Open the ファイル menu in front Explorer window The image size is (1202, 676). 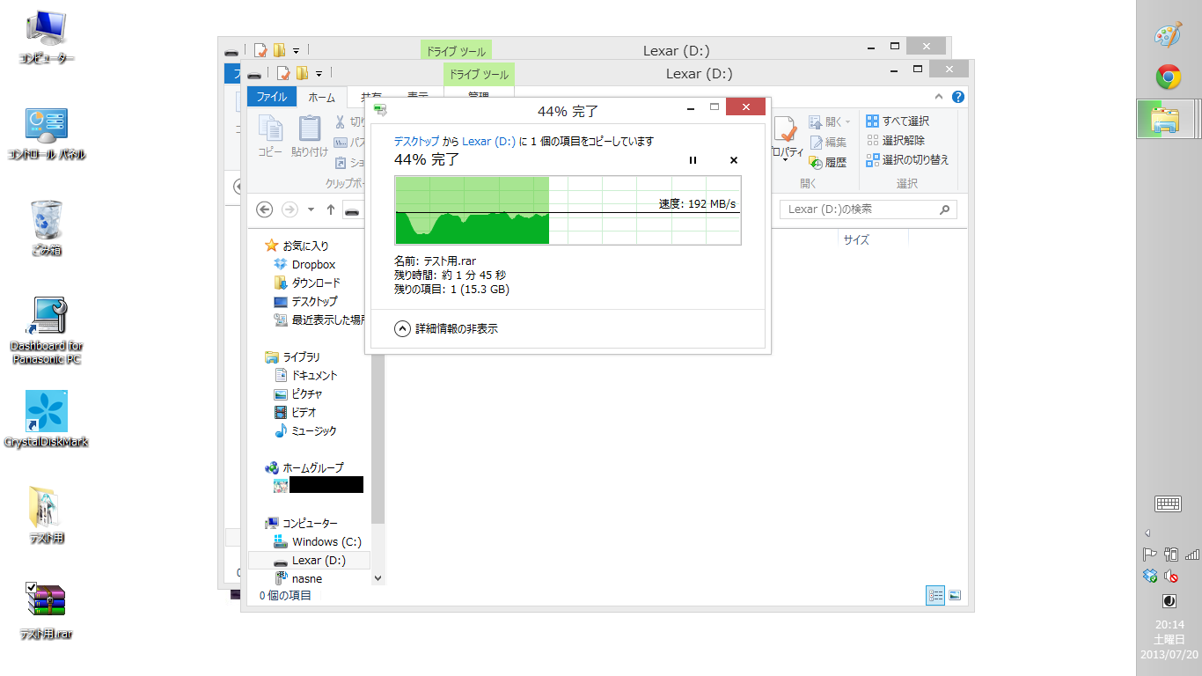272,98
